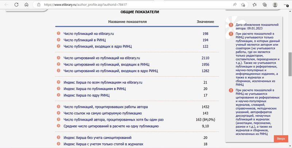
Task: Help icon beside 'Число публикаций на elibrary.ru'
Action: point(58,34)
